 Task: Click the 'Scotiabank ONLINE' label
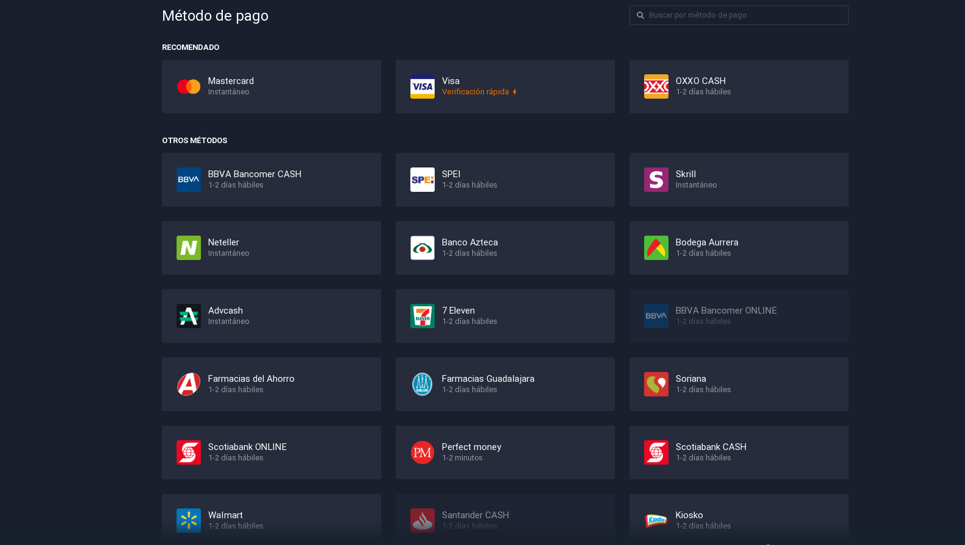247,447
